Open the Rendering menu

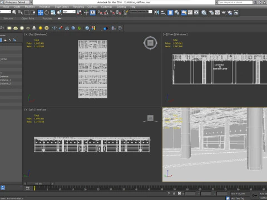click(78, 7)
